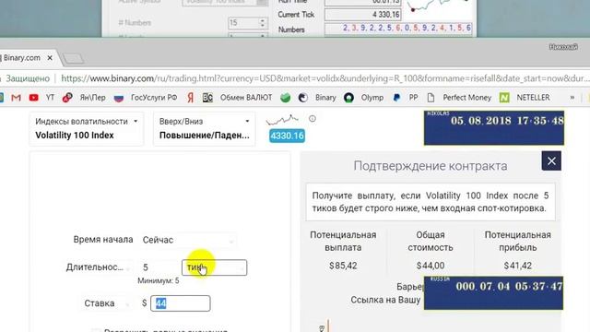Click the info icon beside the chart
Screen dimensions: 590x332
coord(313,119)
